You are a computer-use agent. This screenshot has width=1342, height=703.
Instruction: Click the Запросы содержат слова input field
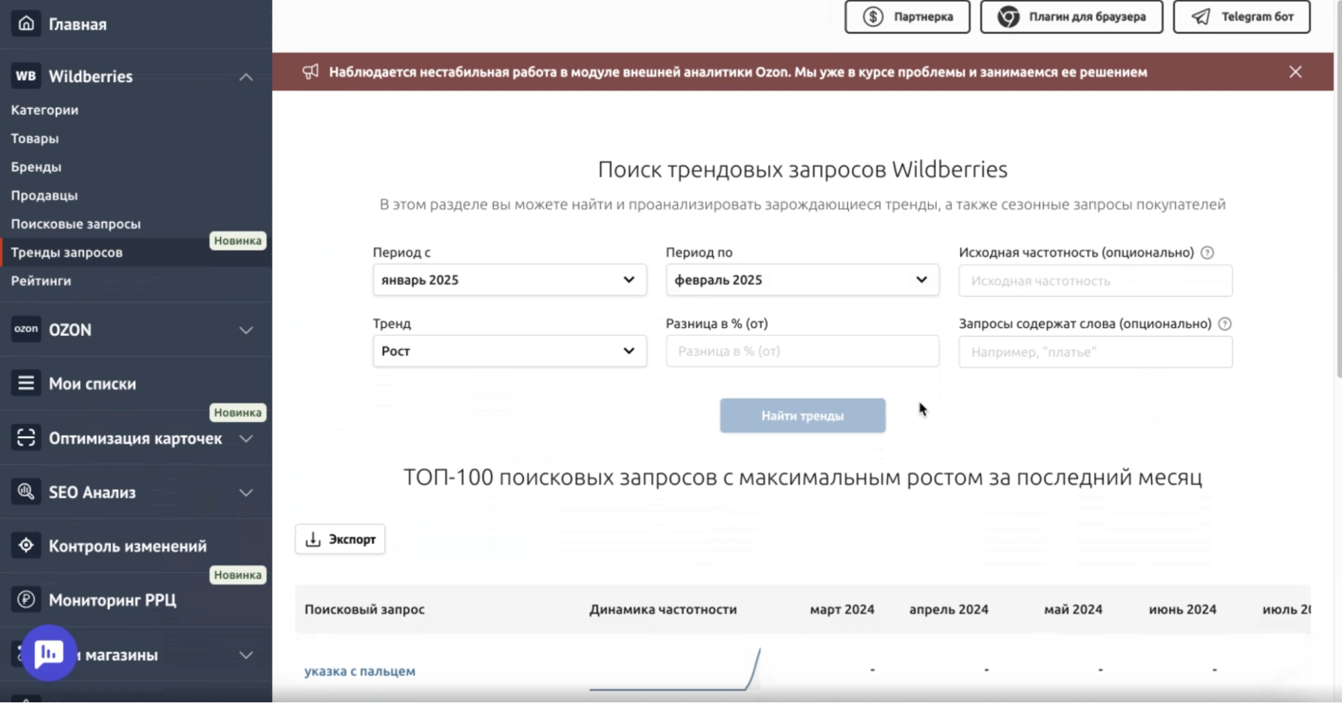1095,351
